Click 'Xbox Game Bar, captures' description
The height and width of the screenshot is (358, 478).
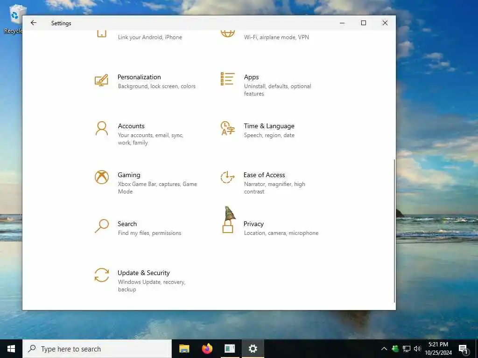(150, 184)
